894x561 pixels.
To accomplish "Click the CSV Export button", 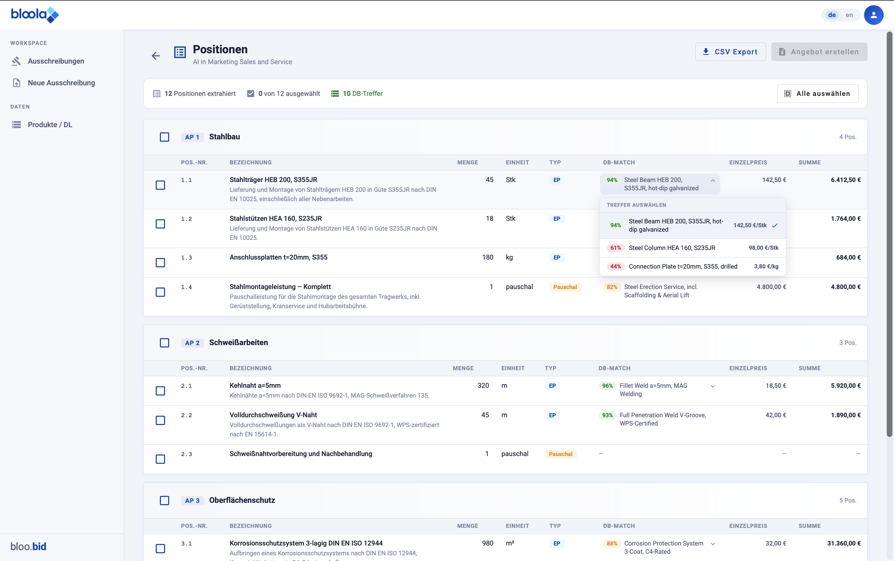I will (x=730, y=52).
